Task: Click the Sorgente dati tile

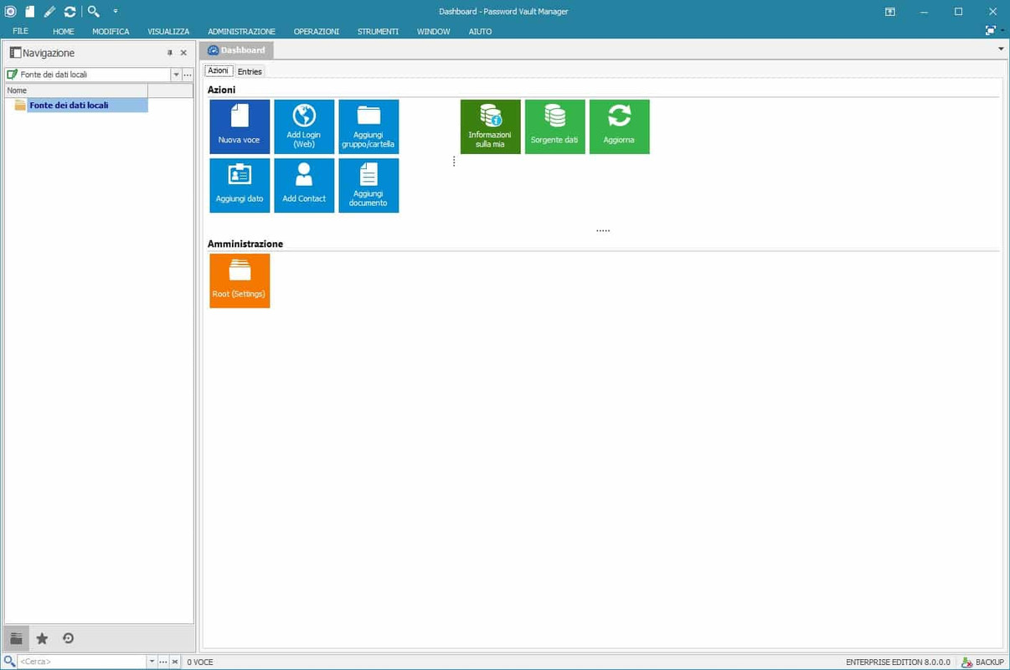Action: tap(554, 126)
